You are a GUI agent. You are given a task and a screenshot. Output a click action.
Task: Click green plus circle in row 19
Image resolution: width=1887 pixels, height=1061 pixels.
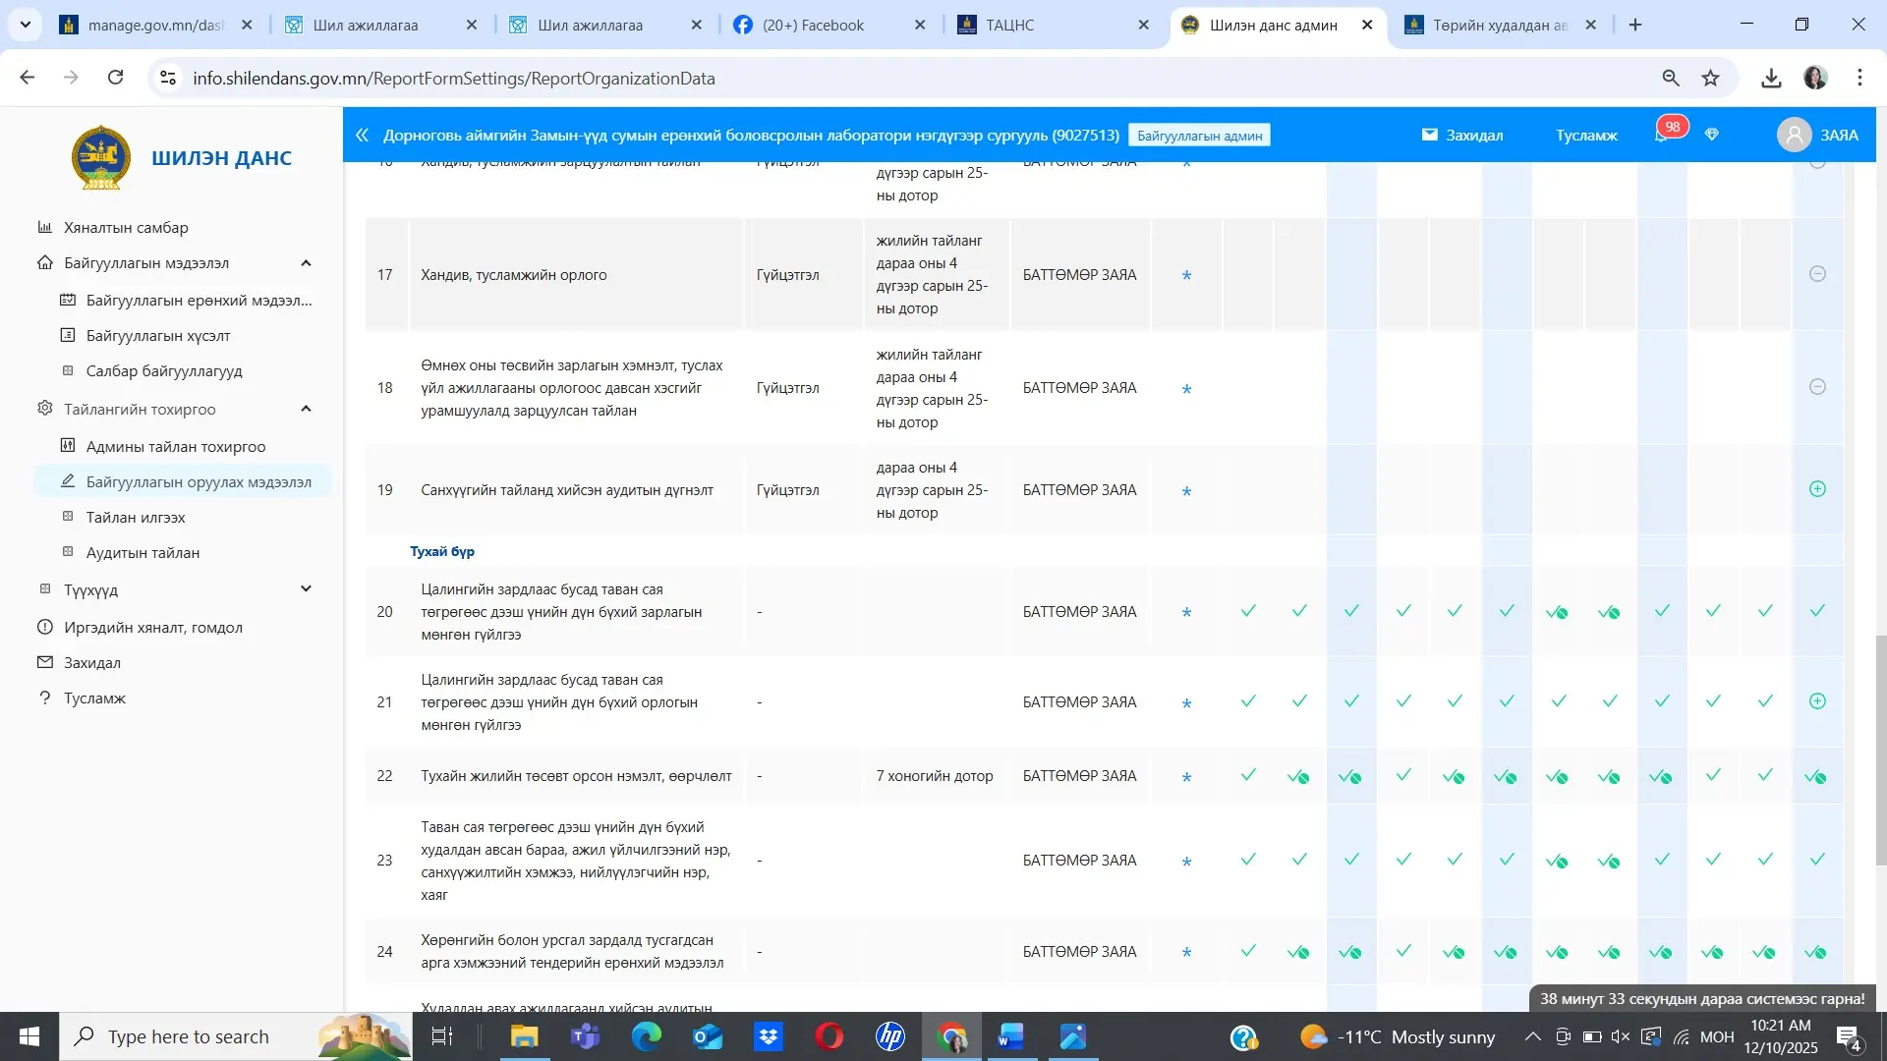point(1817,489)
